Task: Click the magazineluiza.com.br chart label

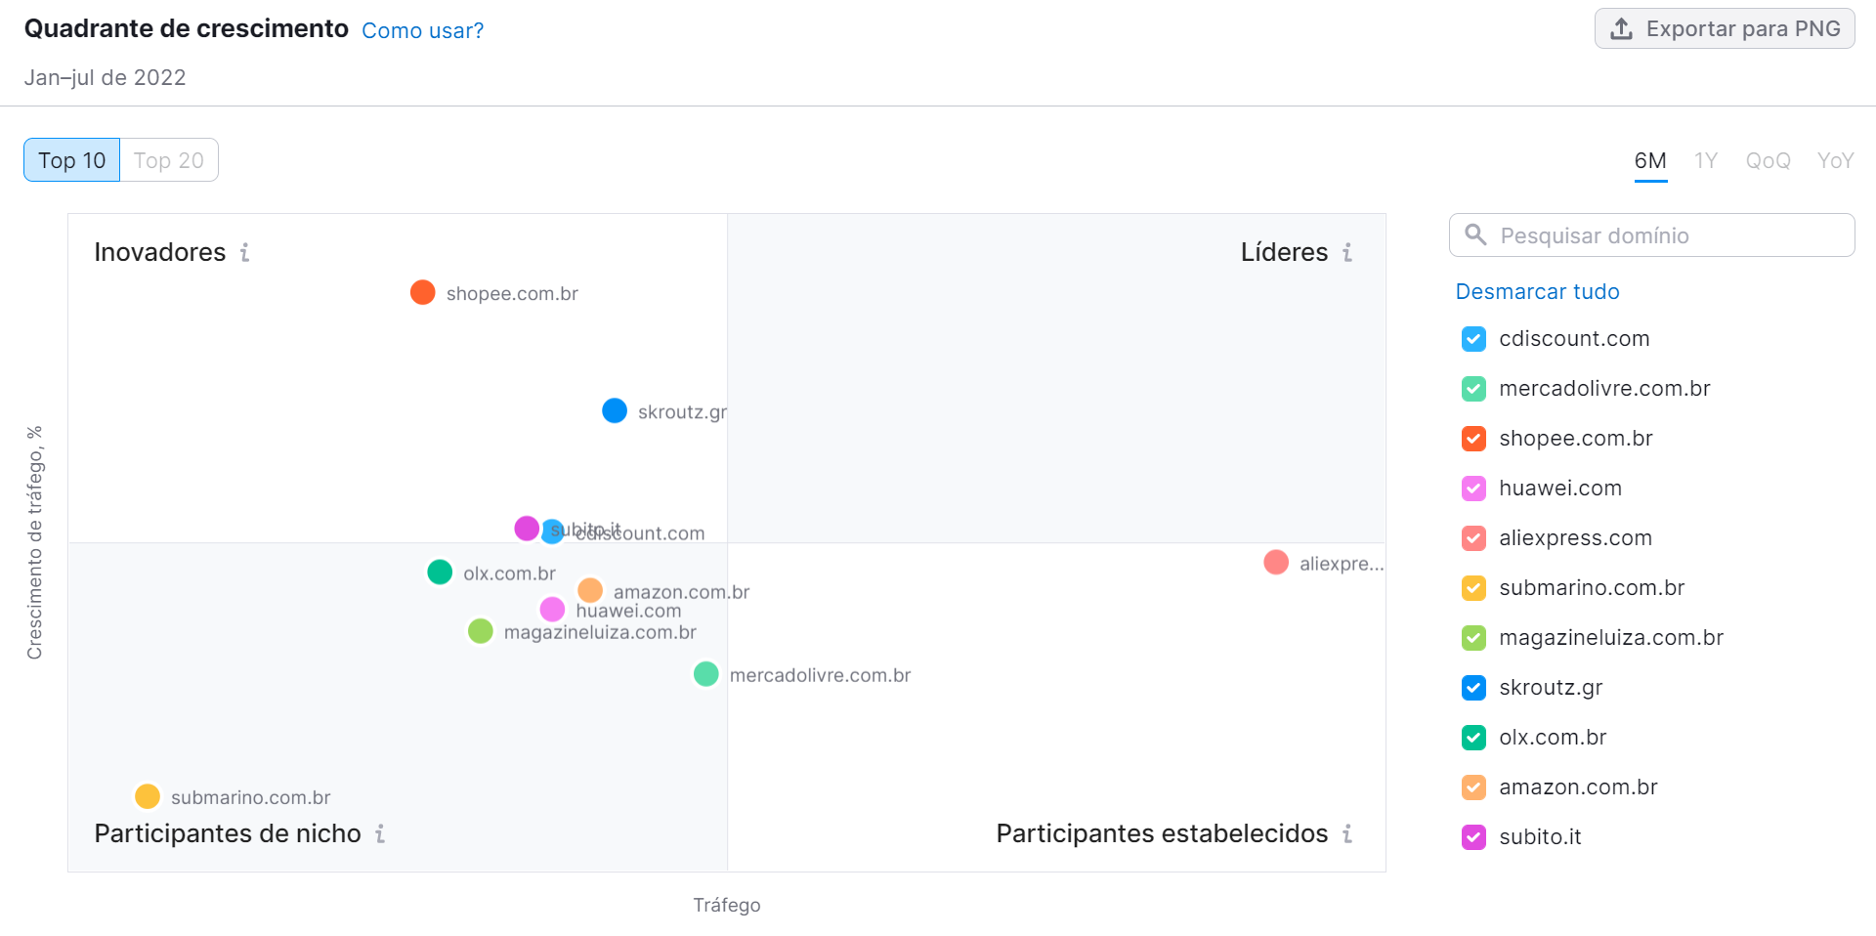Action: [600, 632]
